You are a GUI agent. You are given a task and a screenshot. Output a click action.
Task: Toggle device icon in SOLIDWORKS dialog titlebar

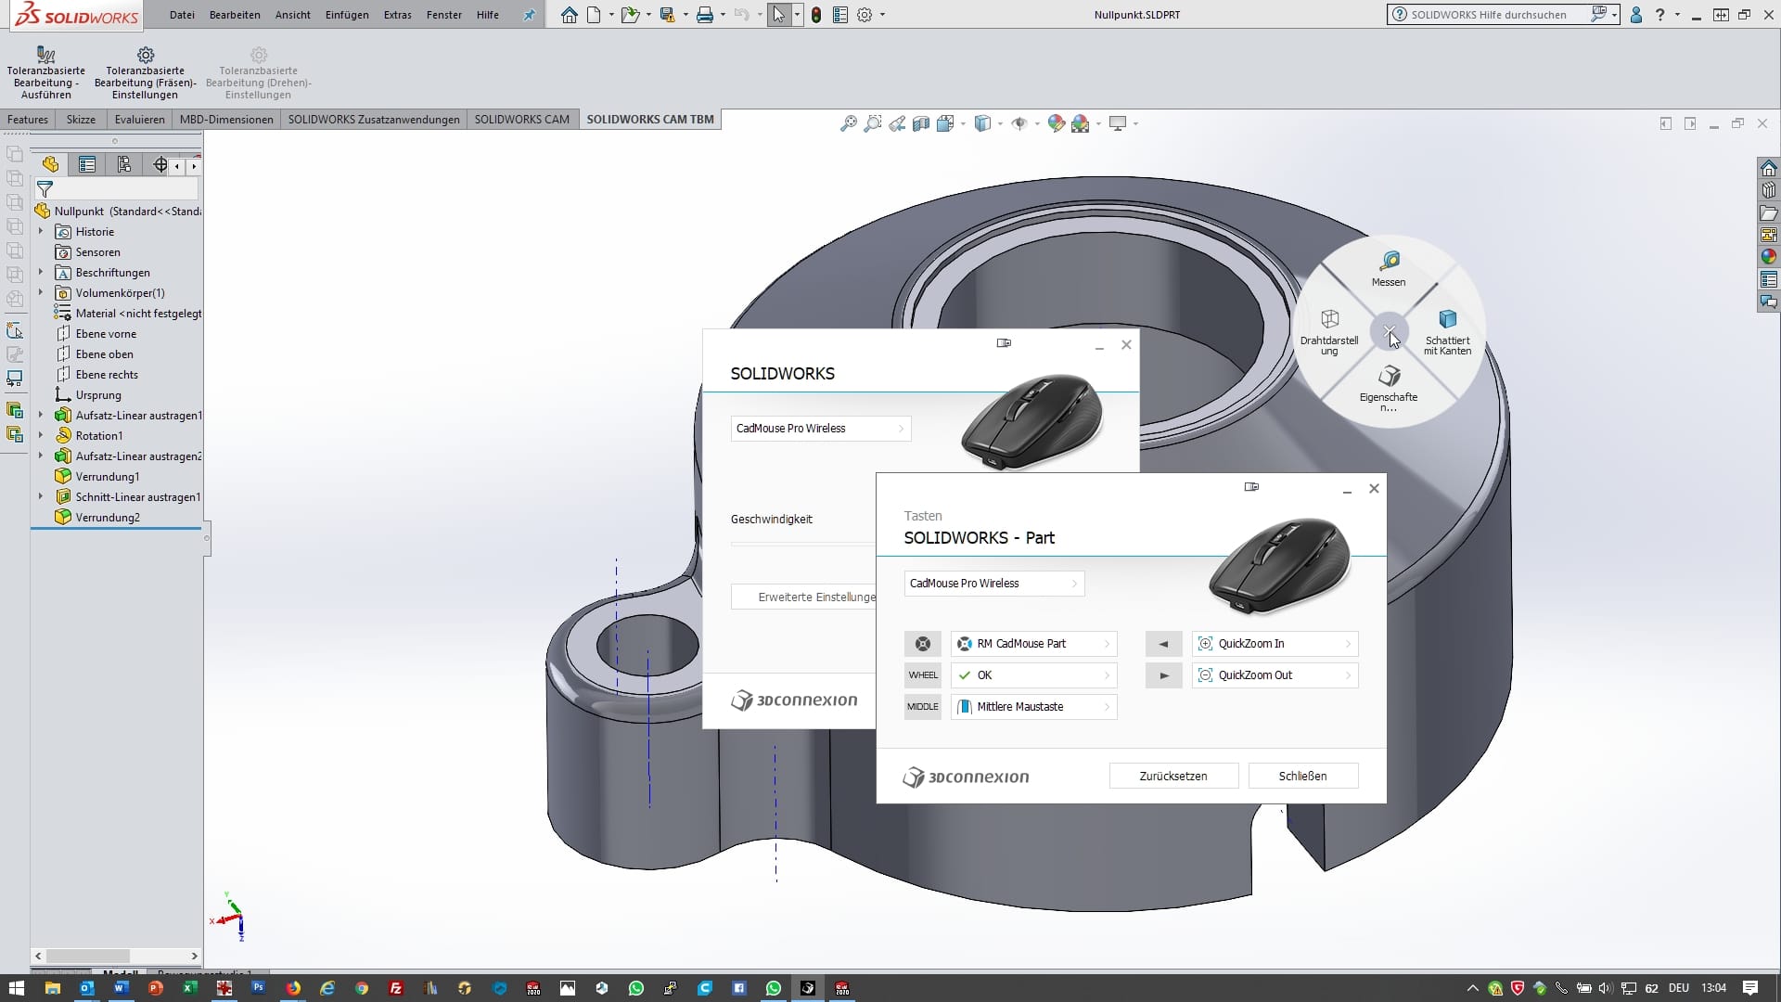coord(1004,343)
